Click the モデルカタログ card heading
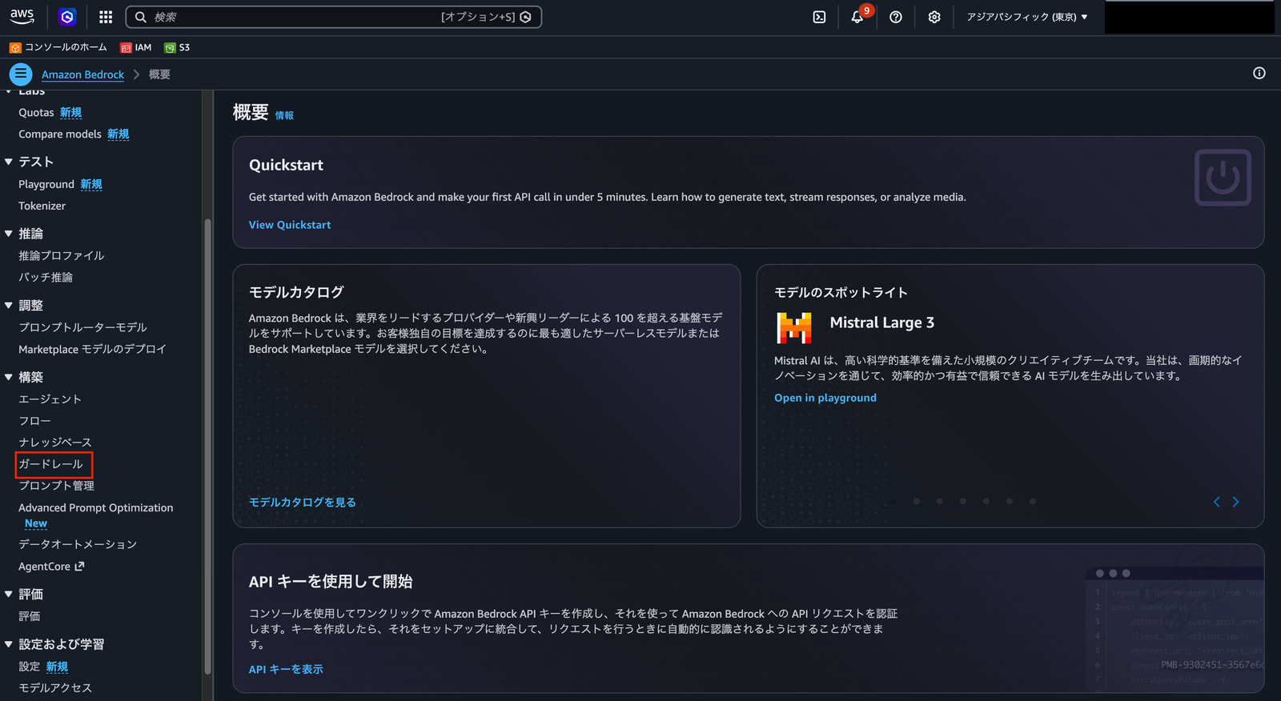The height and width of the screenshot is (701, 1281). pos(296,292)
